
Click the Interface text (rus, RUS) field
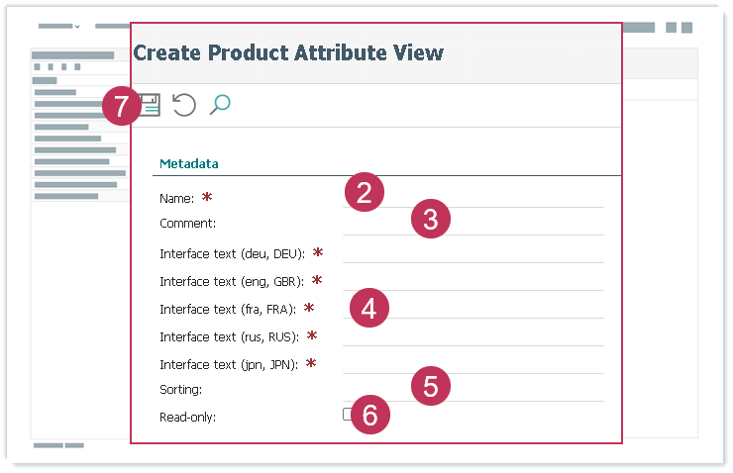click(473, 336)
